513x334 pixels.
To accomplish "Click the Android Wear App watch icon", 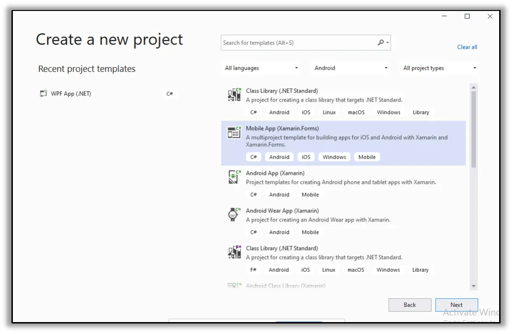I will (234, 214).
